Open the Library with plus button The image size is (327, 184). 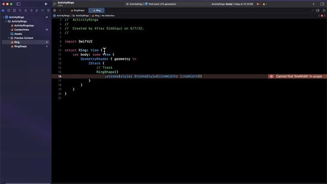click(313, 4)
